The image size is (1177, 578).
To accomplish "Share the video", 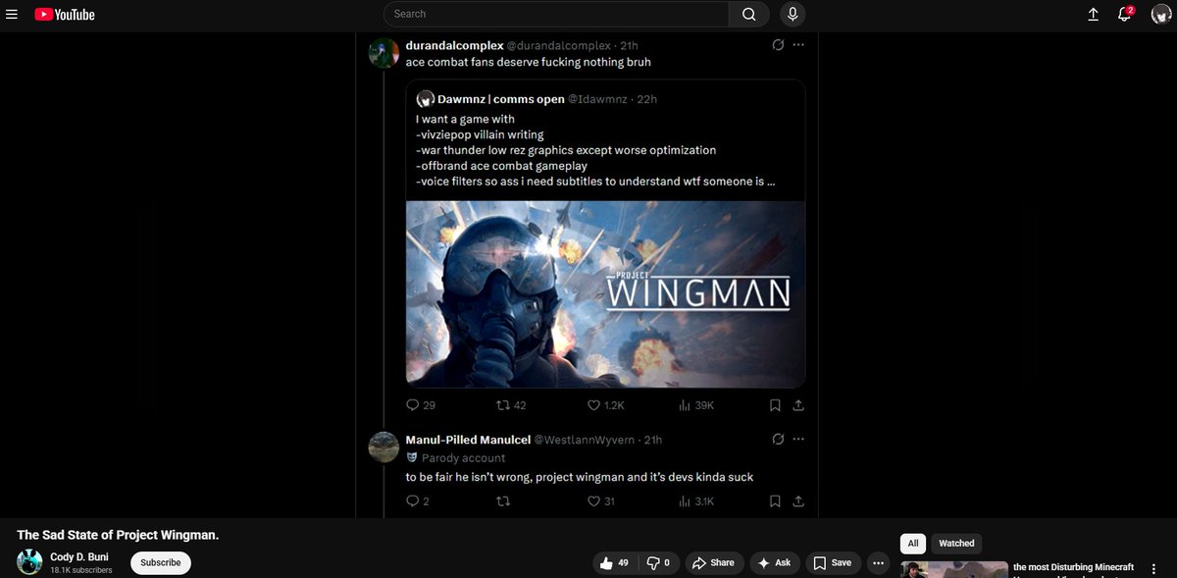I will coord(713,562).
